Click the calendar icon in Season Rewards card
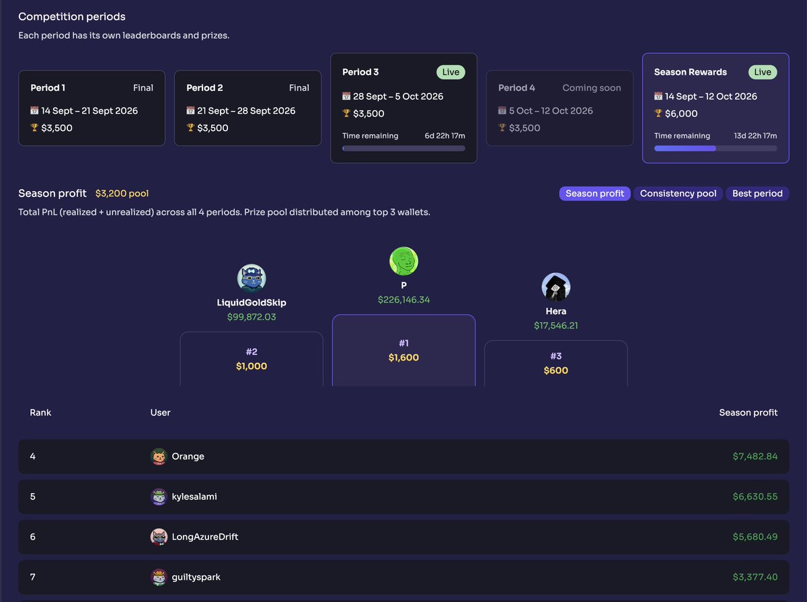 pyautogui.click(x=659, y=96)
